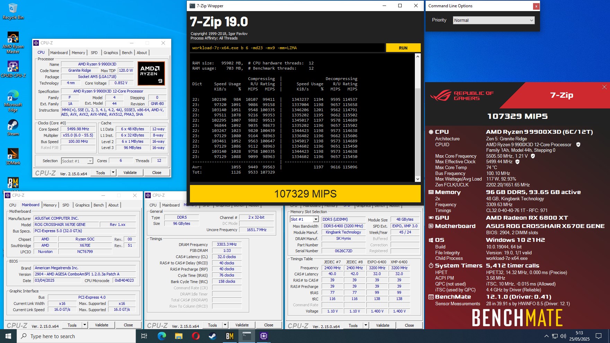The image size is (610, 343).
Task: Open File Explorer from the taskbar
Action: pos(178,336)
